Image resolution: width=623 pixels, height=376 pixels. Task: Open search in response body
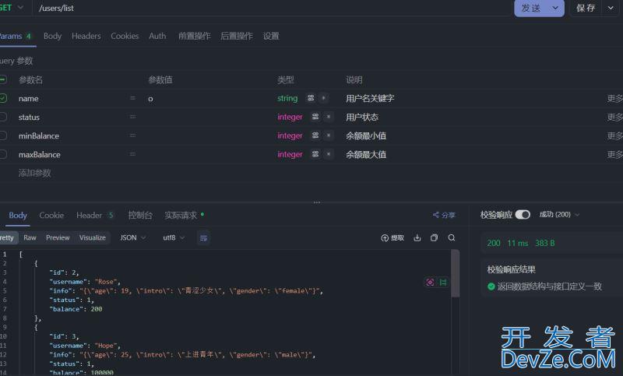pyautogui.click(x=452, y=238)
